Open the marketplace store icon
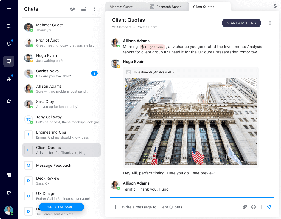This screenshot has width=281, height=219. click(x=9, y=175)
